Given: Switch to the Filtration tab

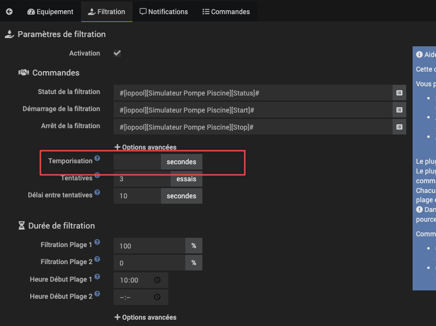Looking at the screenshot, I should pos(107,12).
